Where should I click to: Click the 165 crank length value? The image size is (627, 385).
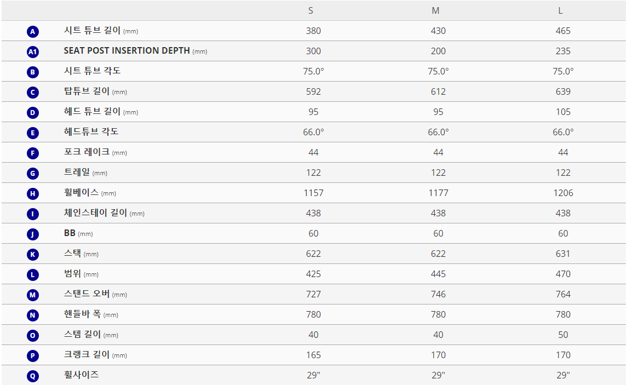click(x=313, y=355)
